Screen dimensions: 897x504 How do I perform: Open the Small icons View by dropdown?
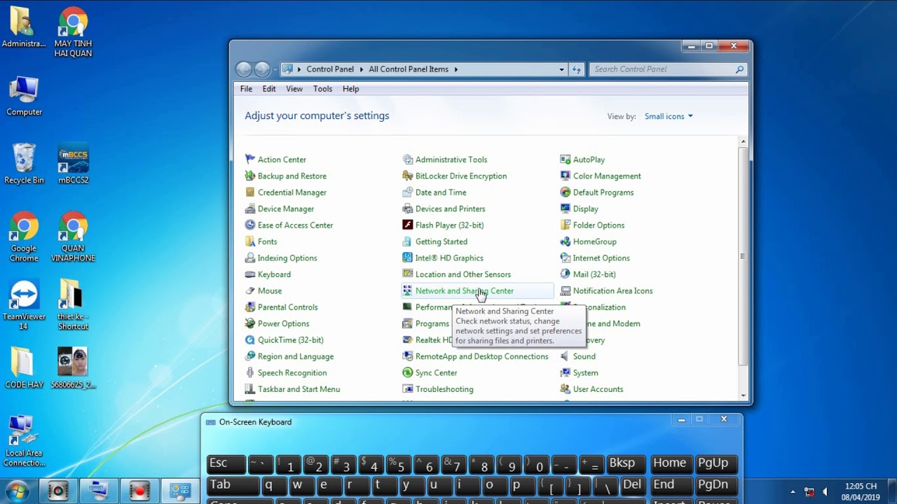(669, 116)
